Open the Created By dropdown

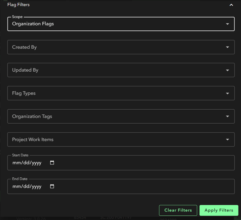coord(115,47)
